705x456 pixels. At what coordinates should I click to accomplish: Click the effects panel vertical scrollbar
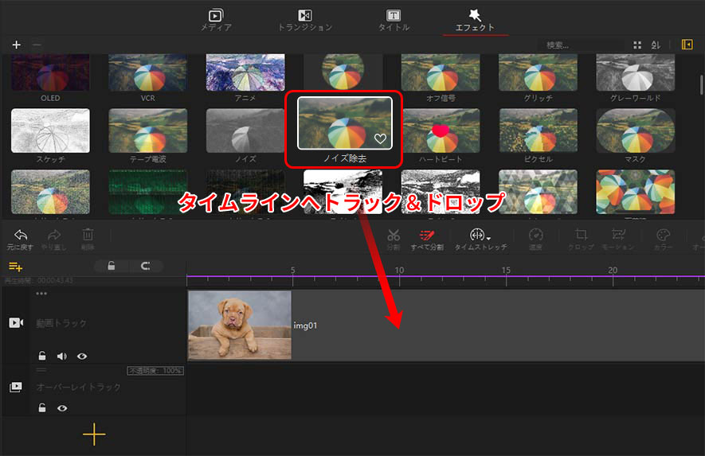coord(701,85)
